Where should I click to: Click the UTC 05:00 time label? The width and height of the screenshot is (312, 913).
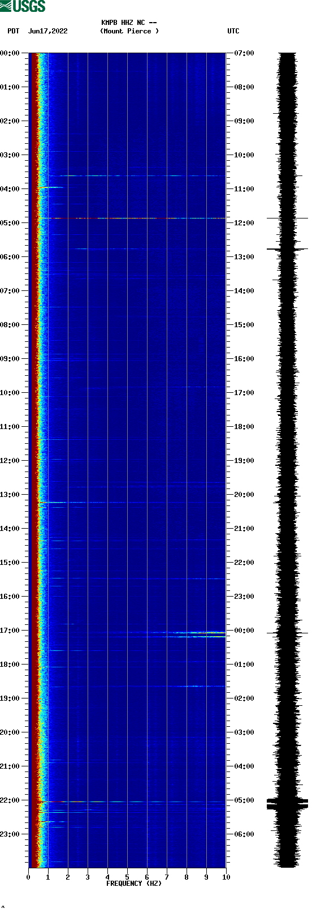click(x=244, y=800)
